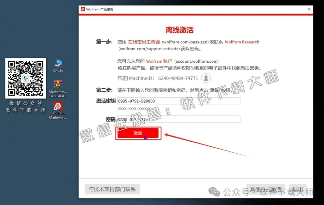Select the Mathematica installer label text
The width and height of the screenshot is (324, 205).
click(x=58, y=93)
